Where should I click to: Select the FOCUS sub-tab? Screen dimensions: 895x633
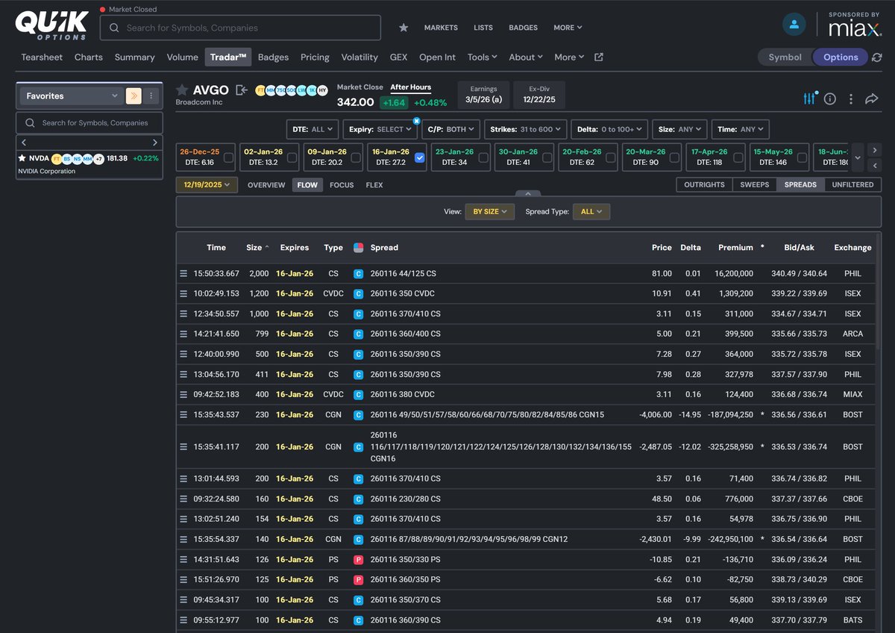click(x=342, y=185)
